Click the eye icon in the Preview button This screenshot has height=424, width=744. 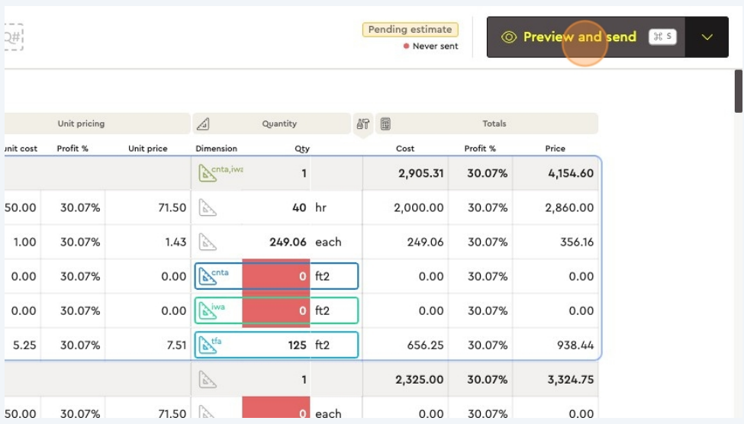point(509,37)
